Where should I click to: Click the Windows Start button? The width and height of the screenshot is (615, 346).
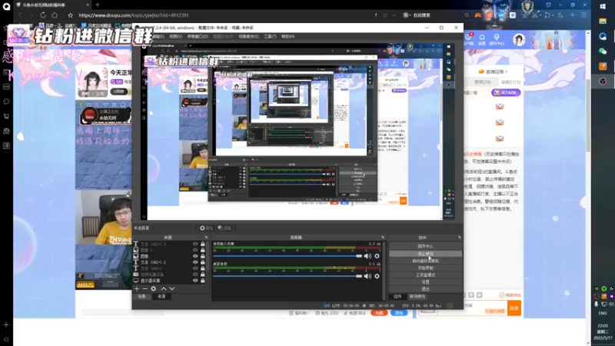[603, 6]
